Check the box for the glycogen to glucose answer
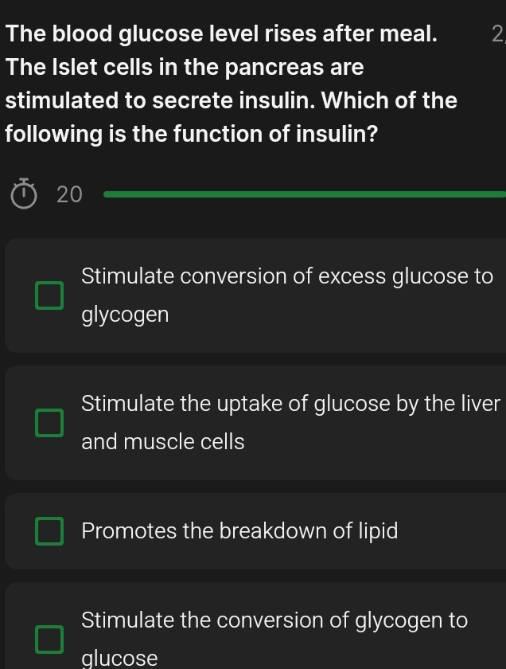The width and height of the screenshot is (506, 669). tap(49, 640)
